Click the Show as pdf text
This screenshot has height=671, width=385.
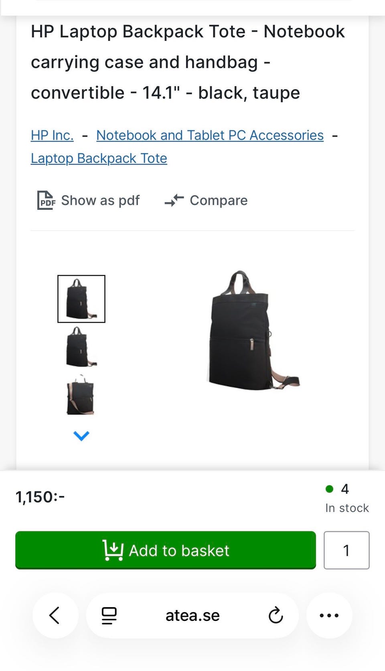100,200
